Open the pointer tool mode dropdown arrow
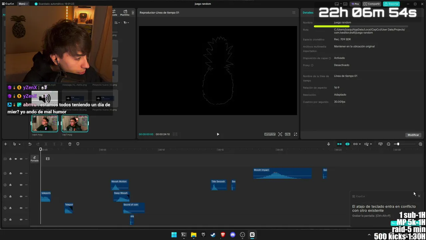 [x=20, y=144]
